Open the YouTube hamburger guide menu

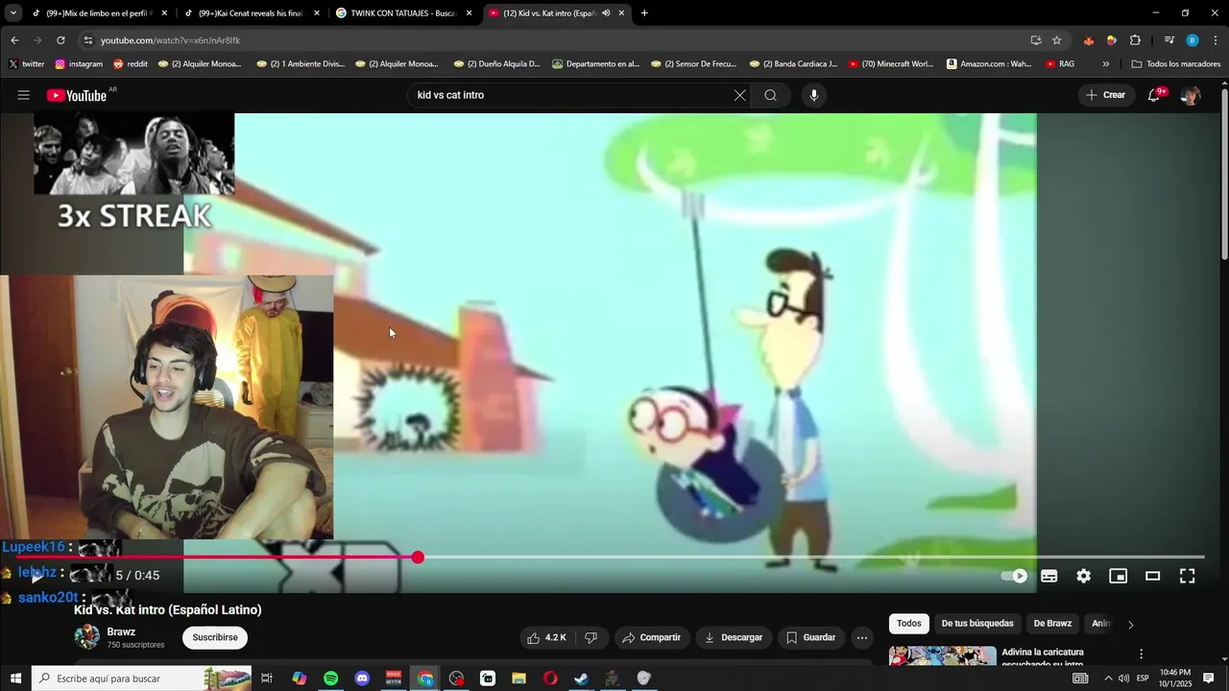coord(24,95)
